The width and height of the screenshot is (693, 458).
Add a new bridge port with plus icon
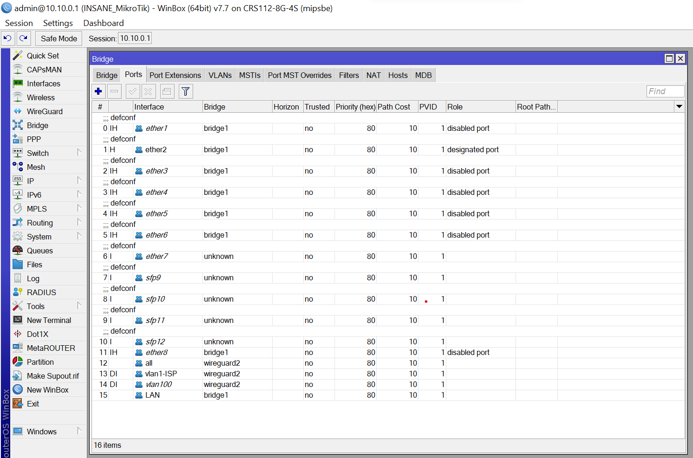(98, 91)
